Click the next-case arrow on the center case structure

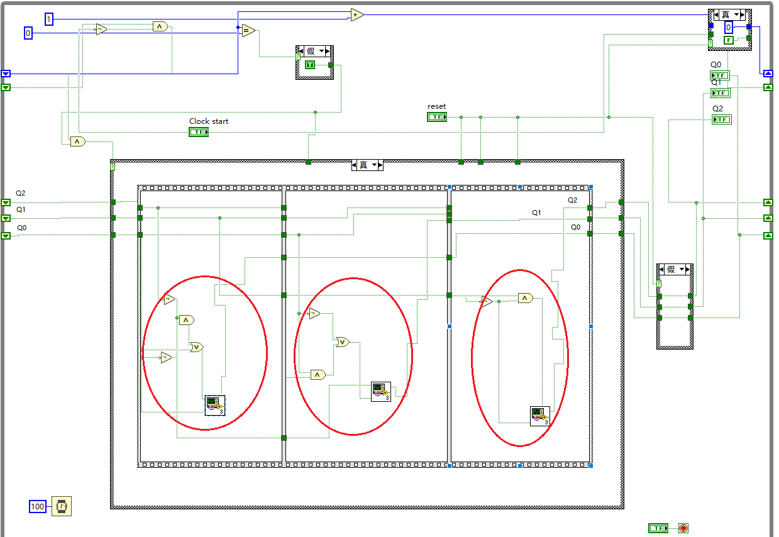click(x=380, y=165)
